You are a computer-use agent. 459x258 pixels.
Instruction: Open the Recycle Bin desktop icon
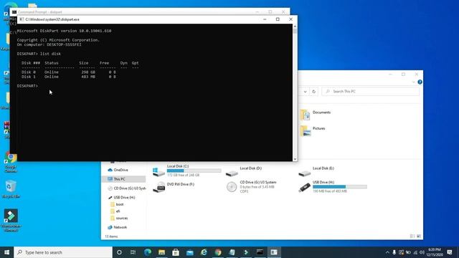coord(11,188)
